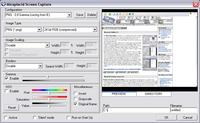This screenshot has width=200, height=123.
Task: Switch to the PREVIEW tab
Action: (x=119, y=94)
